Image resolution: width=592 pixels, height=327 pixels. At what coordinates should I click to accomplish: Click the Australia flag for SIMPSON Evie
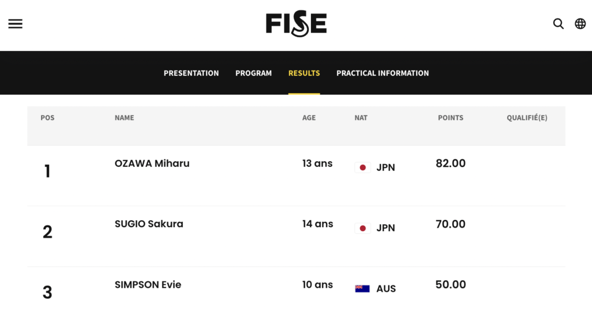pos(362,288)
